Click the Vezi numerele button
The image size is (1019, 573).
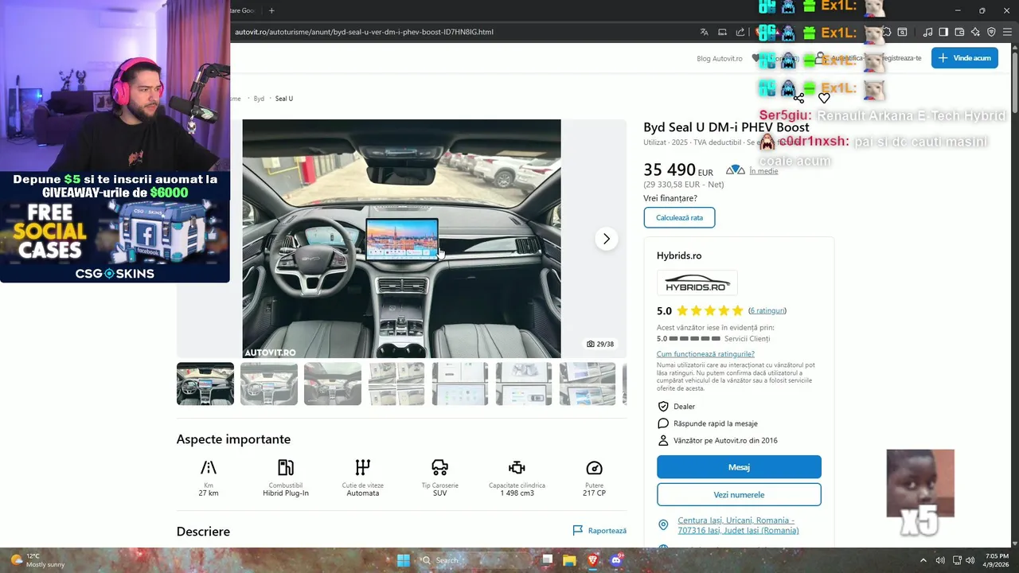[x=739, y=494]
